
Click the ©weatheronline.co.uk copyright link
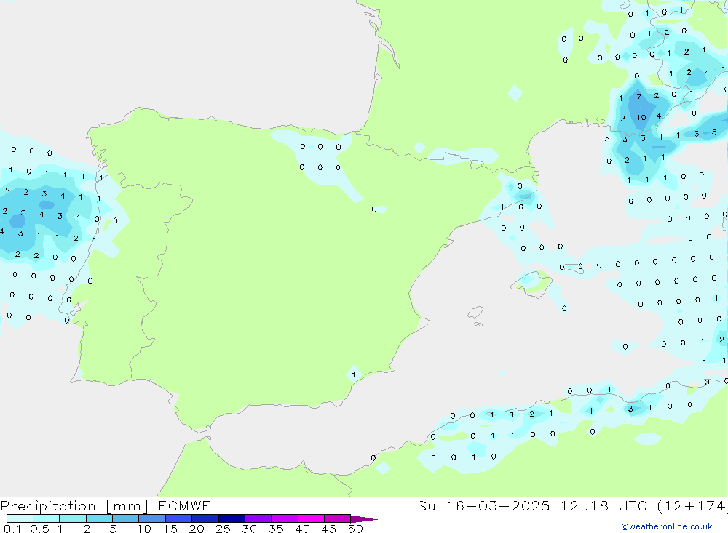pos(666,526)
